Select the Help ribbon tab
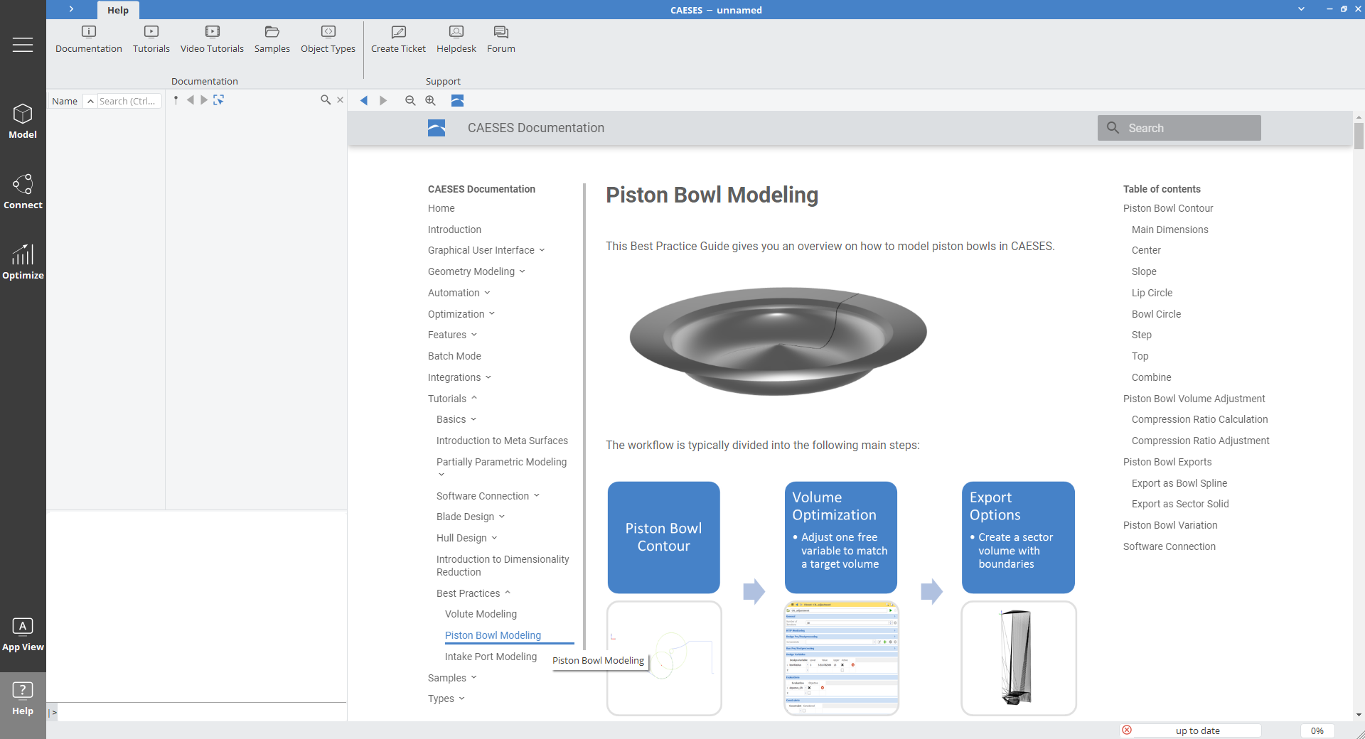 [118, 10]
